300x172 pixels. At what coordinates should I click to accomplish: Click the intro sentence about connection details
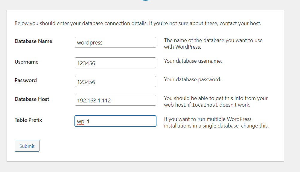point(138,23)
